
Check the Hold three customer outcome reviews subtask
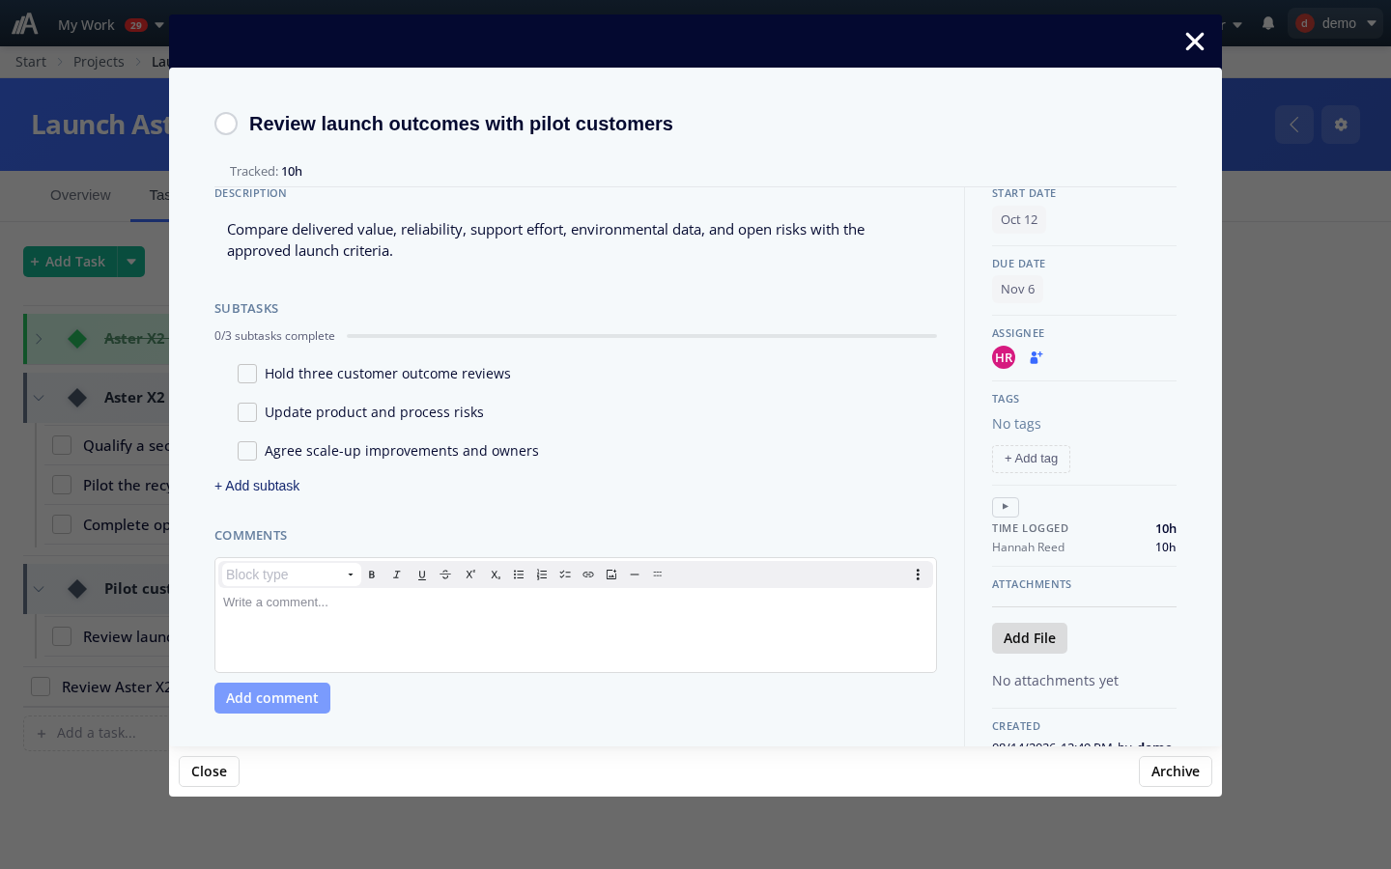coord(247,374)
